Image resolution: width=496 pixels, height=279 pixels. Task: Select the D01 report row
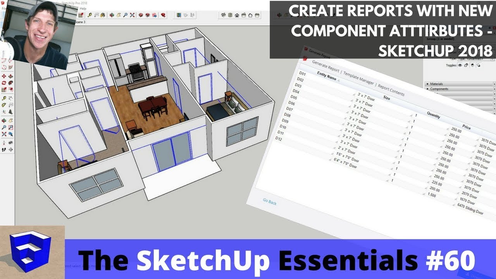(x=303, y=74)
